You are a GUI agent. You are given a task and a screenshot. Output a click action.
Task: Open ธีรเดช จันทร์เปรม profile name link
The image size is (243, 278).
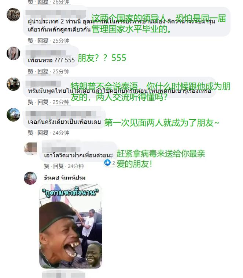tap(65, 177)
